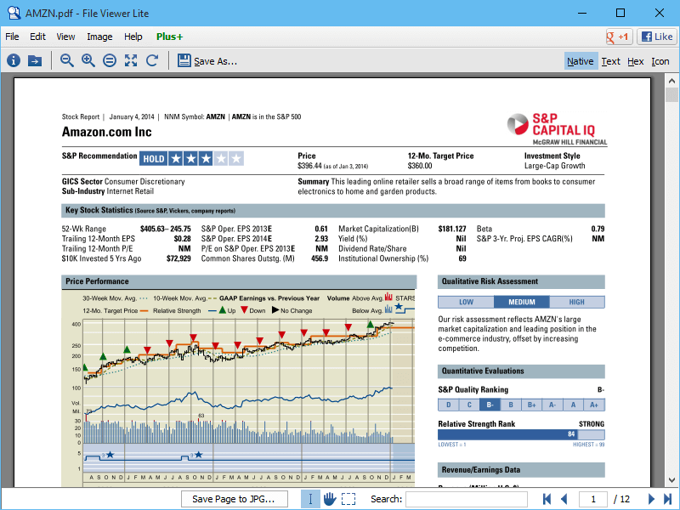Switch to Native view mode
The image size is (680, 510).
coord(581,61)
